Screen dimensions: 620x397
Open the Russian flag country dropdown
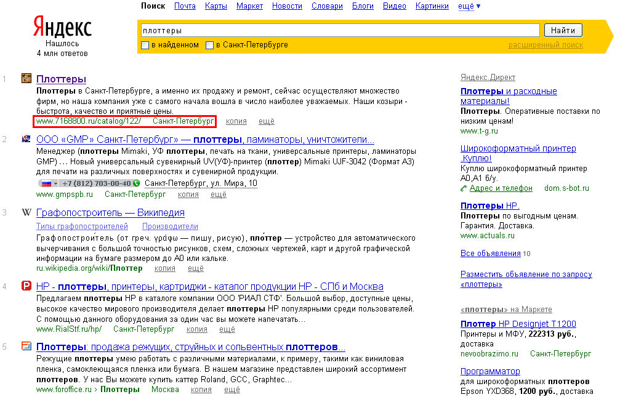(49, 183)
